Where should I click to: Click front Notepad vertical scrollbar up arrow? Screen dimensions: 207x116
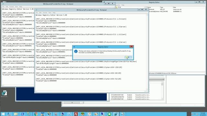[147, 15]
